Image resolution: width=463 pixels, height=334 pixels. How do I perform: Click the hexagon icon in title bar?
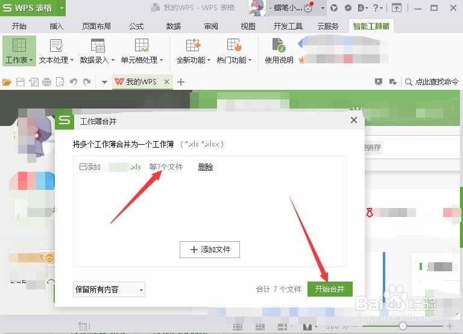(x=348, y=8)
